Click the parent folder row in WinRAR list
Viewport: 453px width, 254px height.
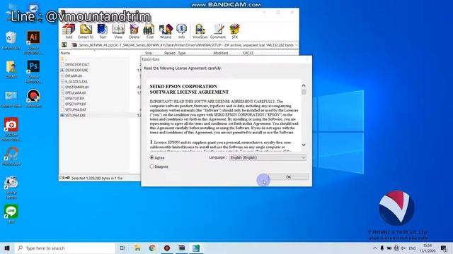point(64,59)
